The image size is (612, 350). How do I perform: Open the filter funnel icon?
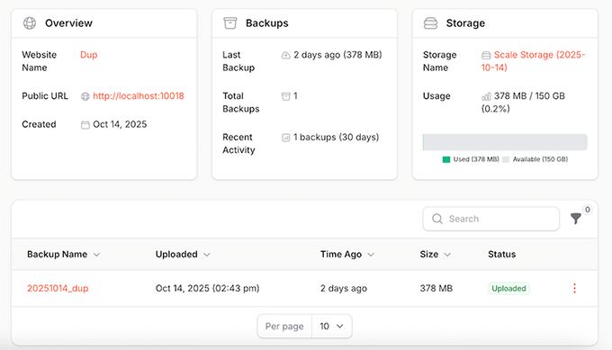tap(576, 219)
